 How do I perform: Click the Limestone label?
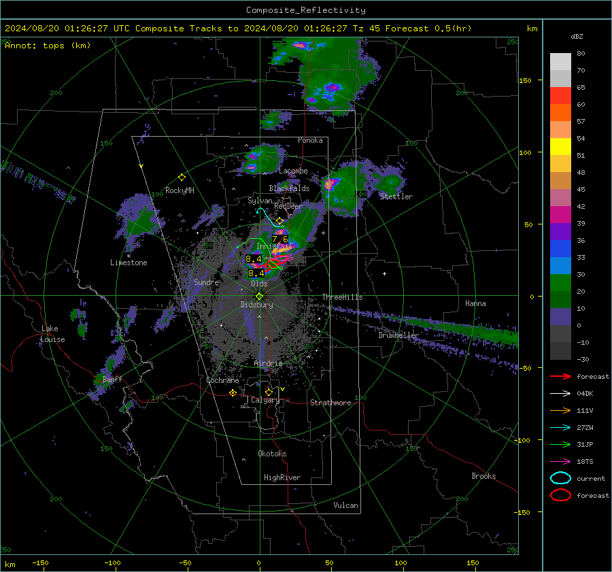129,263
